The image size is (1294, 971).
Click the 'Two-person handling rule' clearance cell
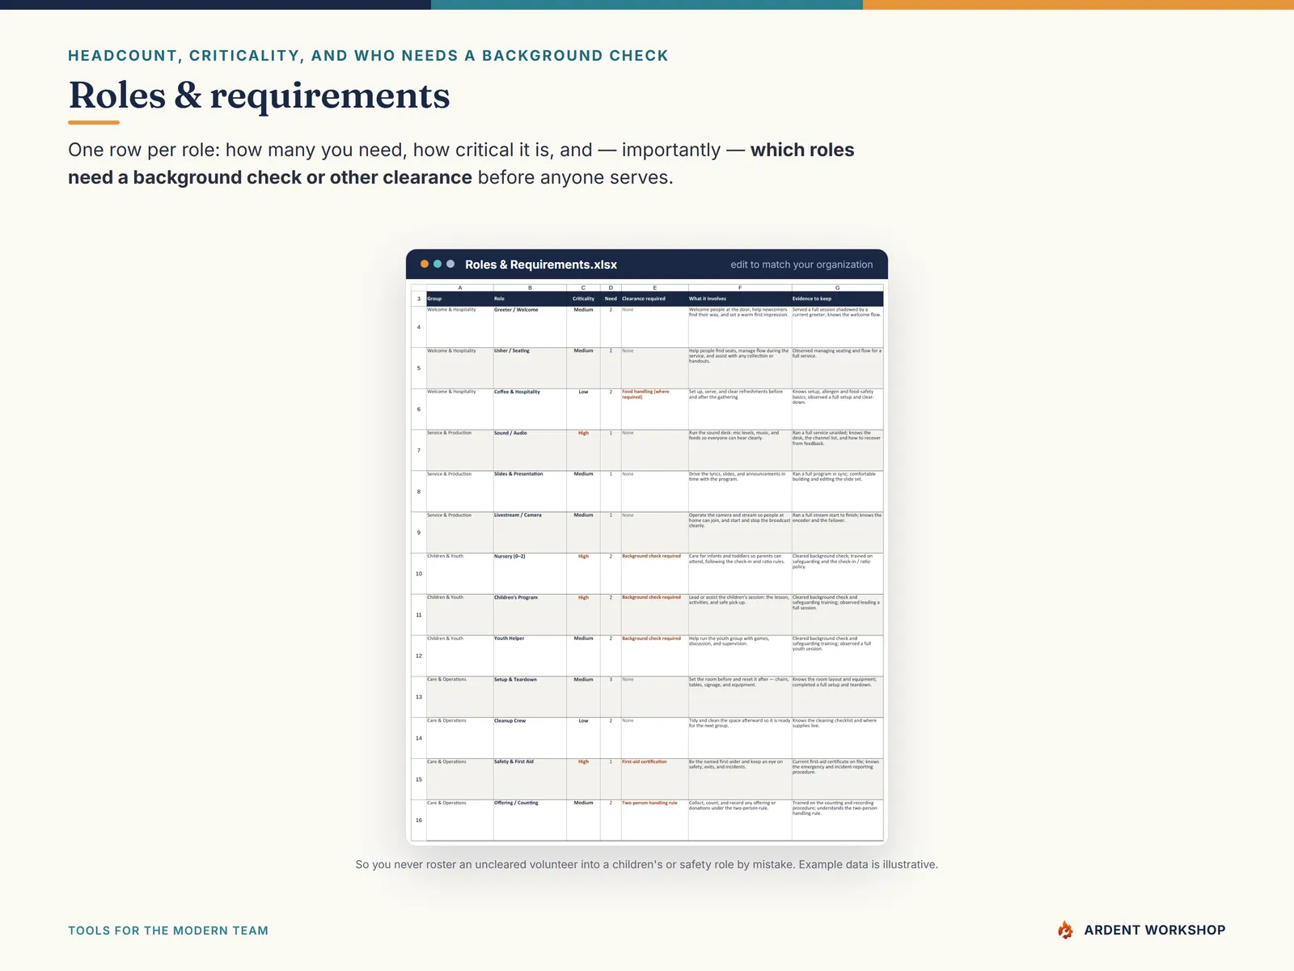tap(654, 820)
